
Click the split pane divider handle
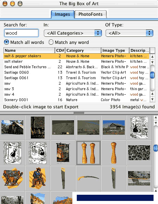[79, 113]
